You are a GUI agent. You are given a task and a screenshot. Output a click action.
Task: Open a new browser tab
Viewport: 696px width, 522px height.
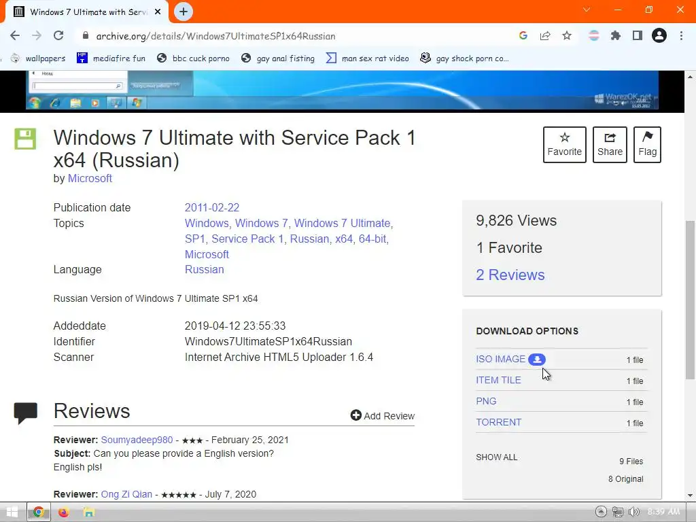[184, 12]
